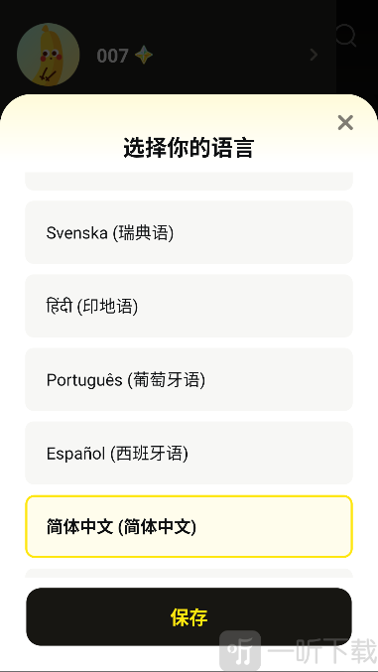Viewport: 378px width, 672px height.
Task: Close the language selection dialog
Action: [x=345, y=123]
